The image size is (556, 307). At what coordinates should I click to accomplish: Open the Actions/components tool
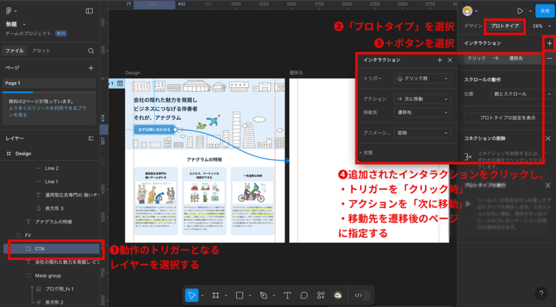click(321, 295)
